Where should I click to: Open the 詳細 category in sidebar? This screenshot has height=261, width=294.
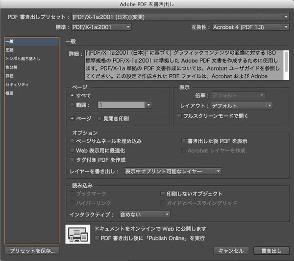pyautogui.click(x=32, y=76)
